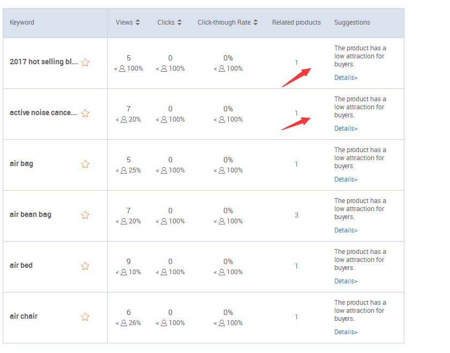Image resolution: width=450 pixels, height=353 pixels.
Task: Click the star next to 'air bed'
Action: (x=85, y=266)
